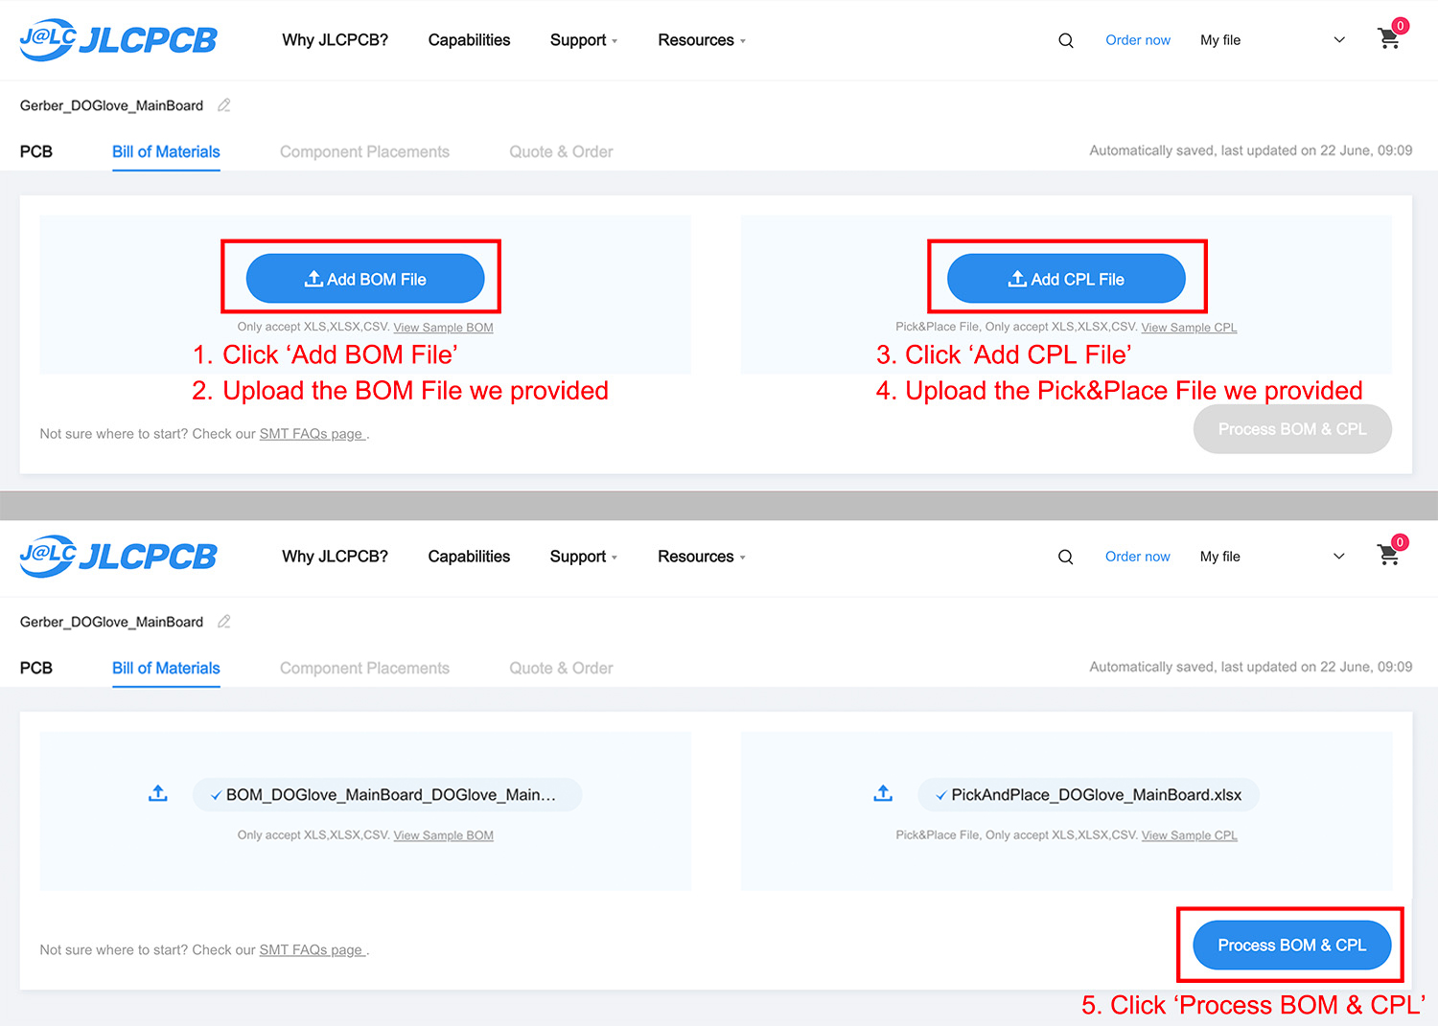Screen dimensions: 1438x1026
Task: Click the enabled Process BOM & CPL button
Action: click(x=1291, y=946)
